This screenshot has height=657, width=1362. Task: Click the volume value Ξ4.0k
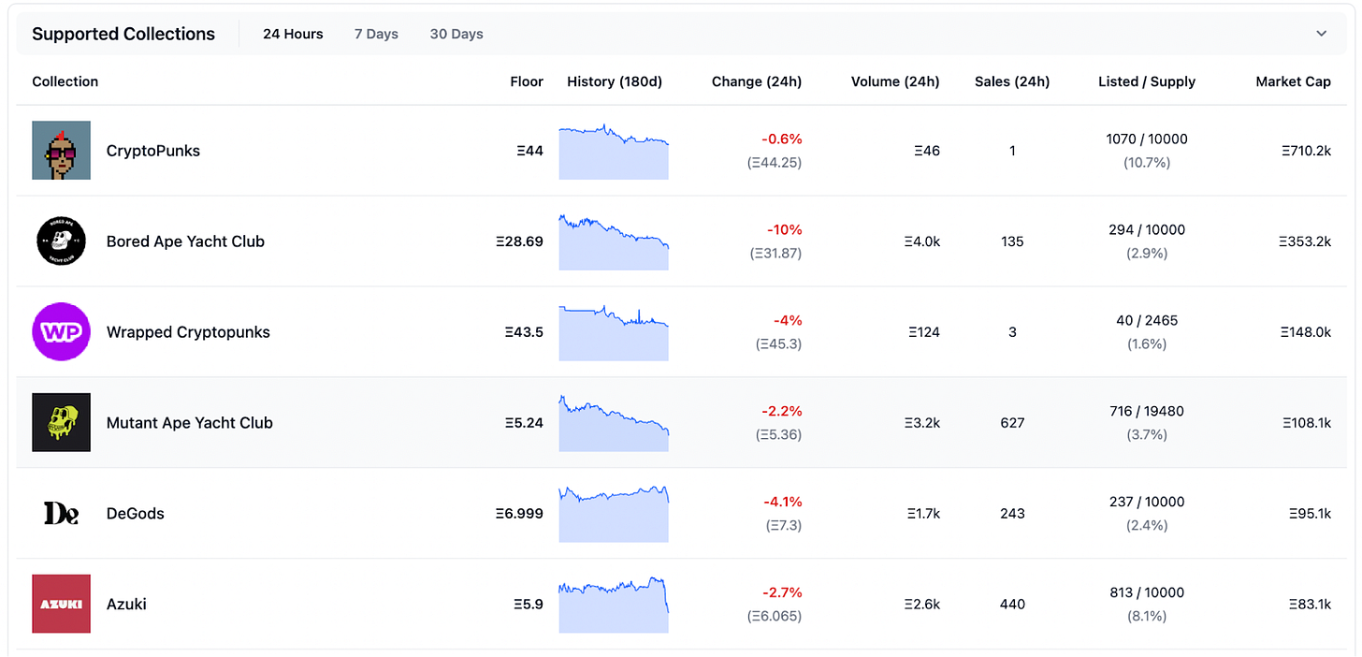921,241
